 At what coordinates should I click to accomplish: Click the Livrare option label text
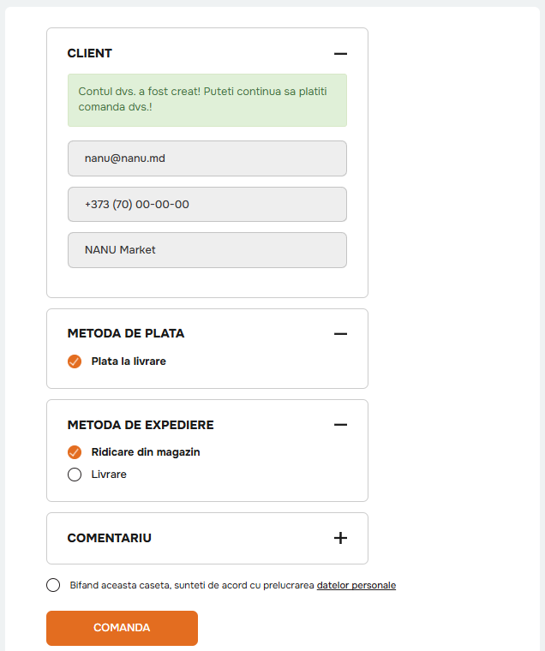[x=109, y=475]
